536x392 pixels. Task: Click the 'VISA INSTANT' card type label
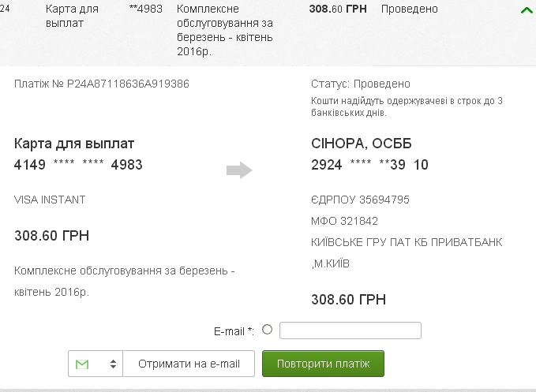point(50,200)
